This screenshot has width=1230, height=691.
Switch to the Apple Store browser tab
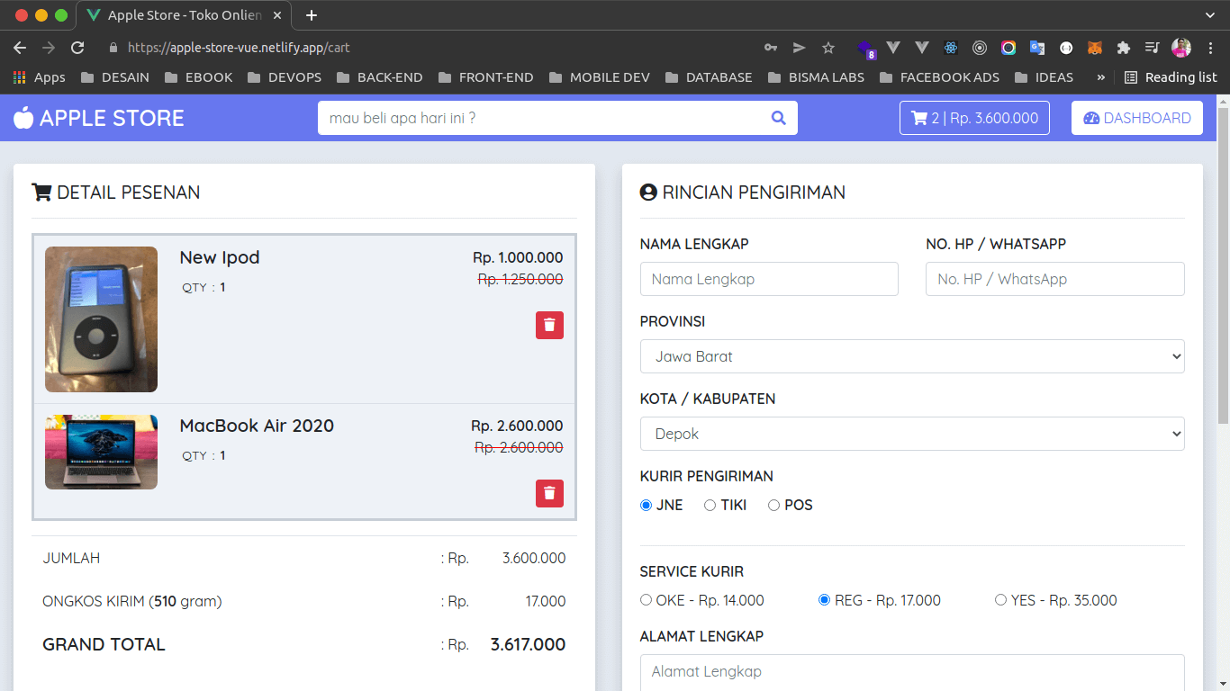click(185, 16)
